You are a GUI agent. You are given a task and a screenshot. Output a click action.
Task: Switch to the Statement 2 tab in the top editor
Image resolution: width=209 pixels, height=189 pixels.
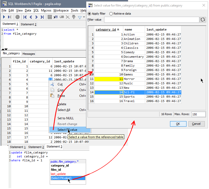29,24
